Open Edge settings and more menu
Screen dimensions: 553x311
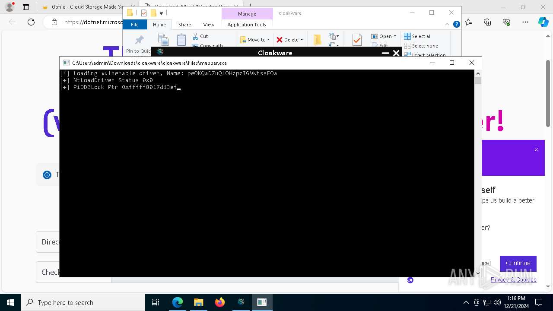[x=525, y=22]
